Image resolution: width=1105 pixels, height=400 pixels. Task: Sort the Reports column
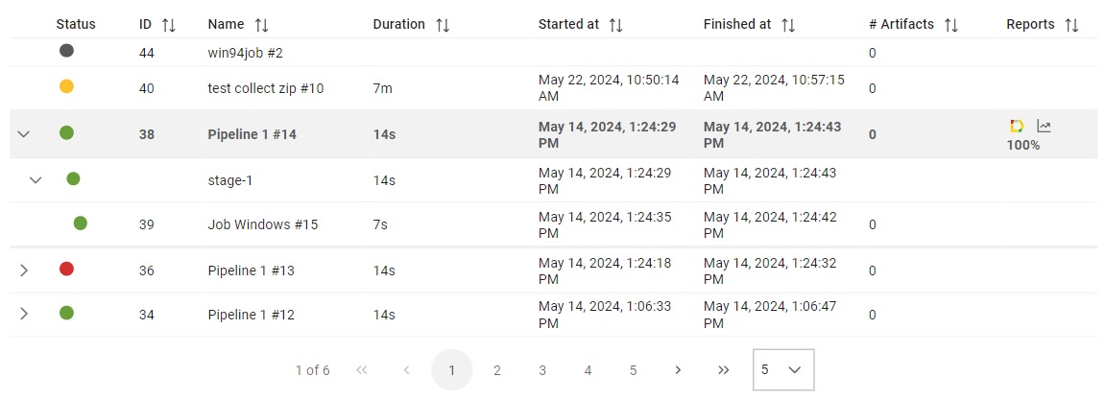click(1071, 25)
